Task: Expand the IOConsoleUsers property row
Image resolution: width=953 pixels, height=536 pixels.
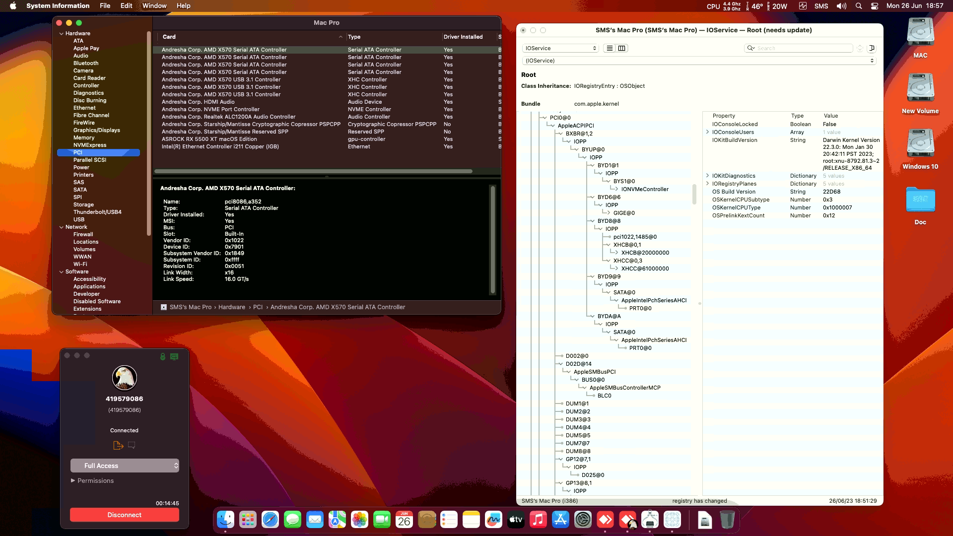Action: pyautogui.click(x=707, y=132)
